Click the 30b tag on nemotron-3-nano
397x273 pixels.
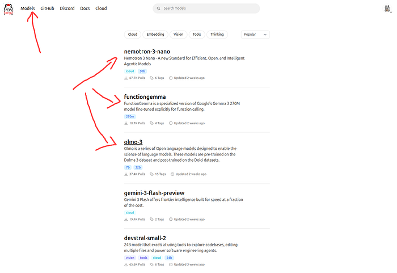pyautogui.click(x=142, y=71)
